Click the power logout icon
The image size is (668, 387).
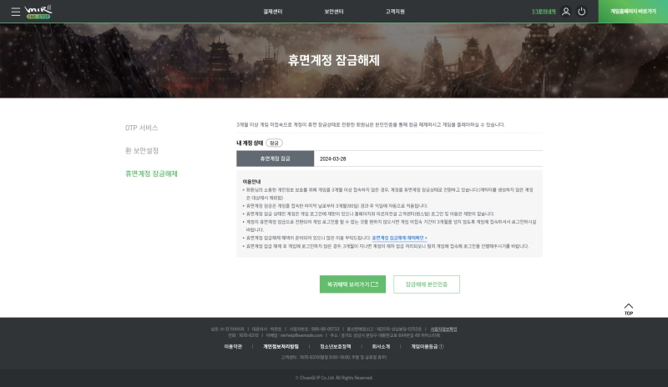581,12
